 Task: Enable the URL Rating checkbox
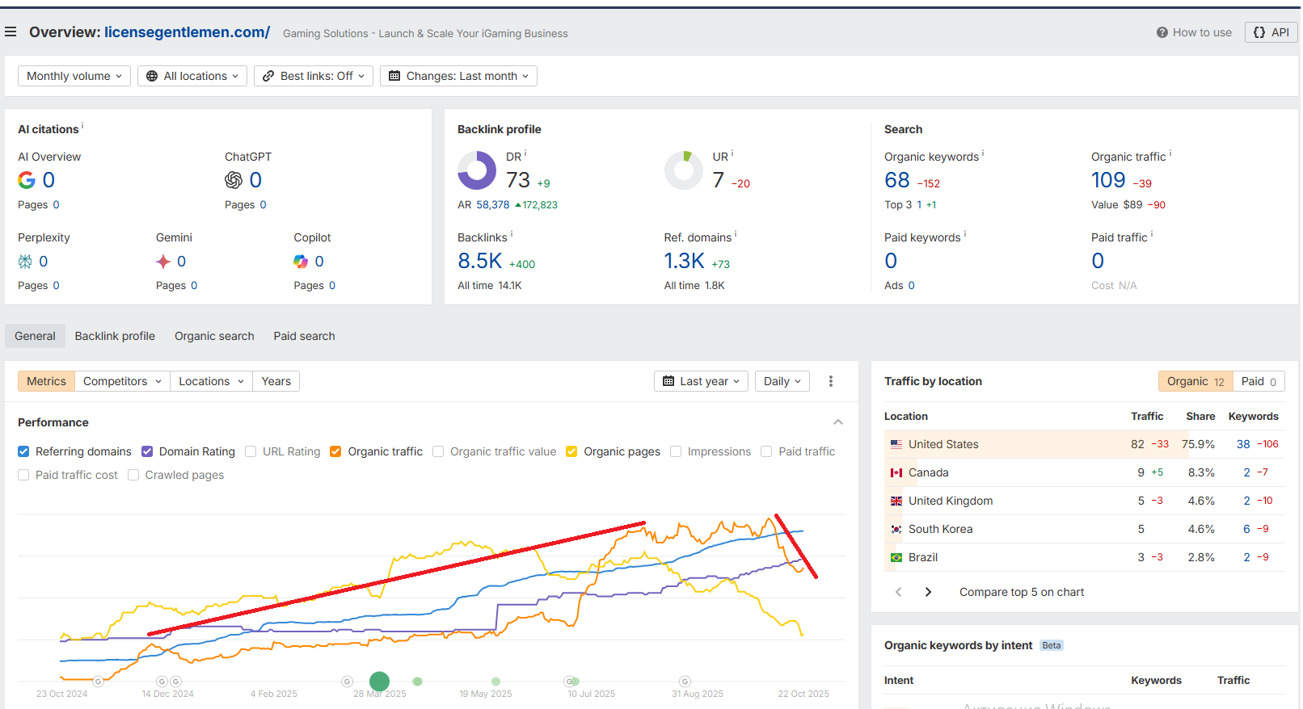(x=251, y=451)
